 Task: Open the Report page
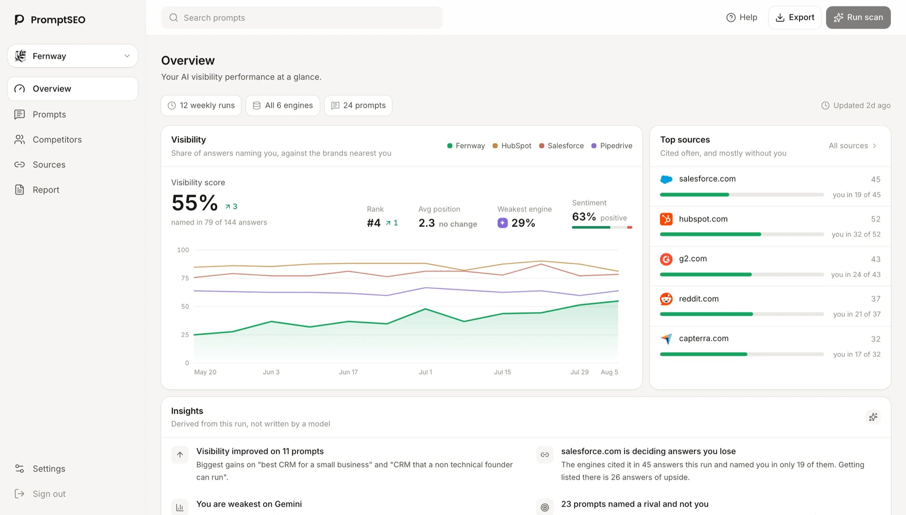[72, 190]
